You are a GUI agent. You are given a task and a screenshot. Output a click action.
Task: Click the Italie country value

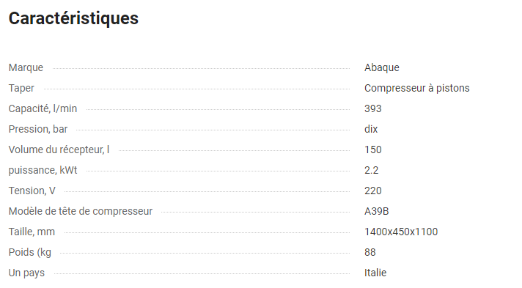tap(375, 273)
